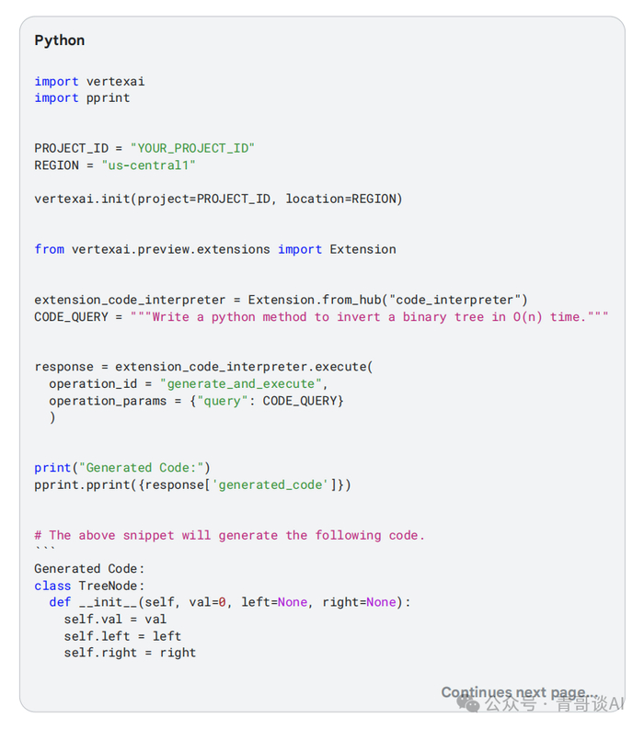Click the "class TreeNode:" line
Screen dimensions: 644x729
(89, 586)
